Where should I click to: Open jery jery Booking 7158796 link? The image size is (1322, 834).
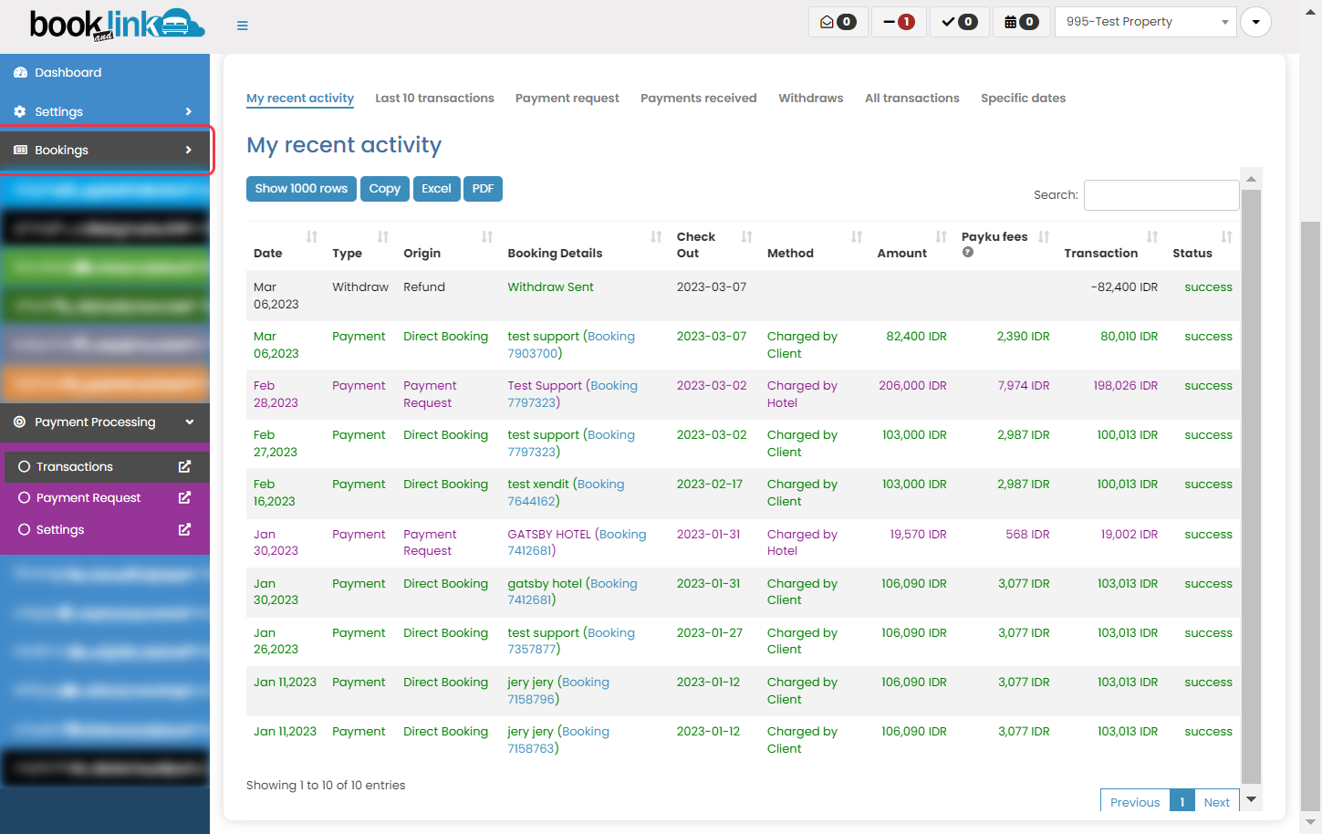pos(558,691)
